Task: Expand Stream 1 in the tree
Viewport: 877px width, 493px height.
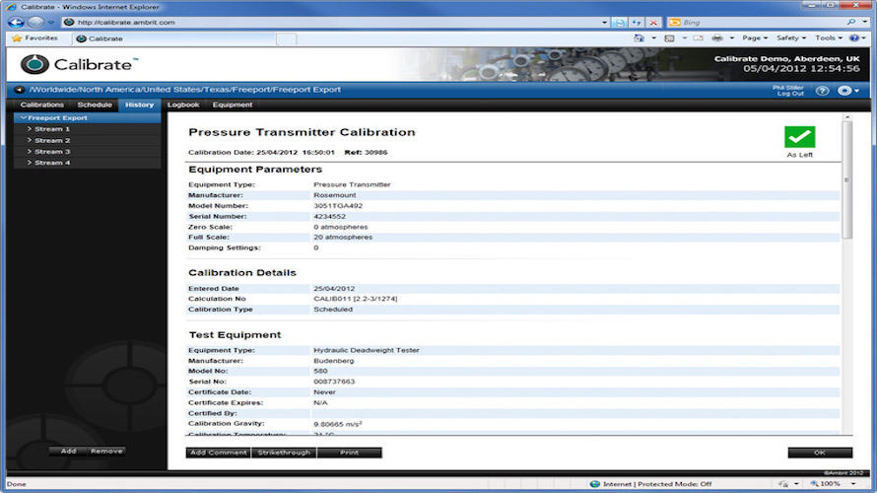Action: pos(30,129)
